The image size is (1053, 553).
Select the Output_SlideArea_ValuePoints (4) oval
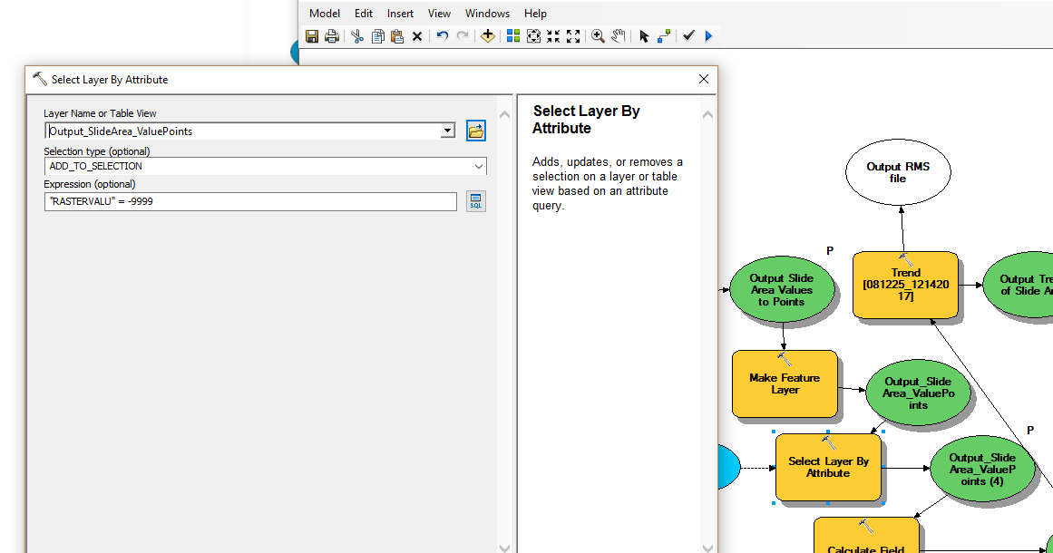982,469
